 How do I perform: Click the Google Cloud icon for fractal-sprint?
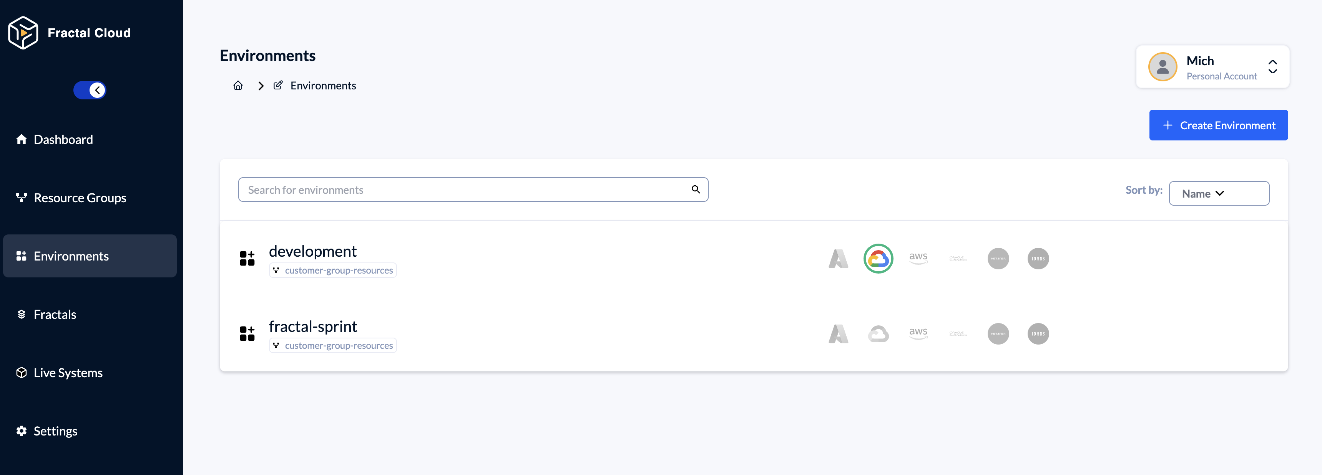(x=878, y=333)
